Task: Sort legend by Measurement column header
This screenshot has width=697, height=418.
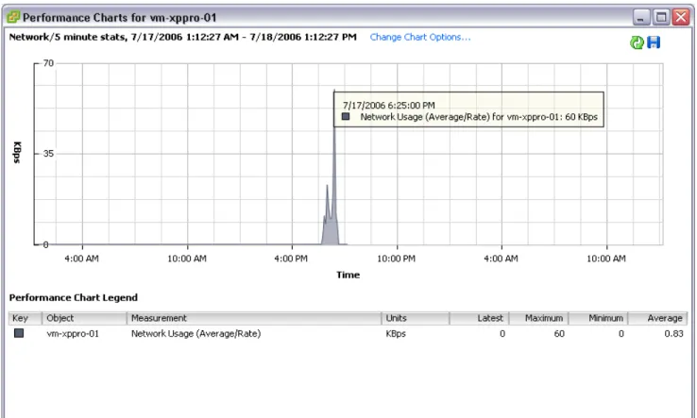Action: 254,318
